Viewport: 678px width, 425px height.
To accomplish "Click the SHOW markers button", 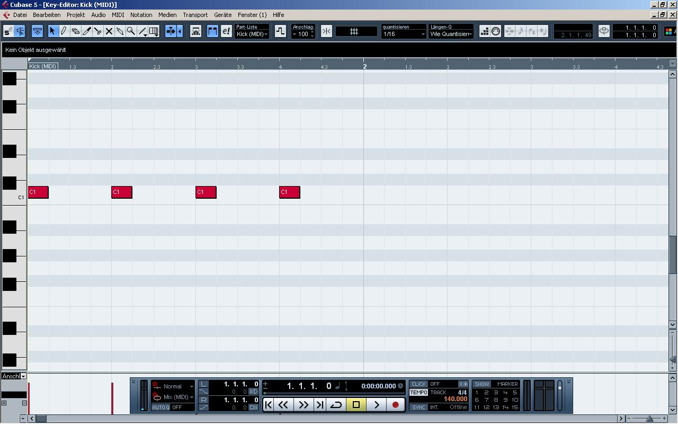I will 481,384.
